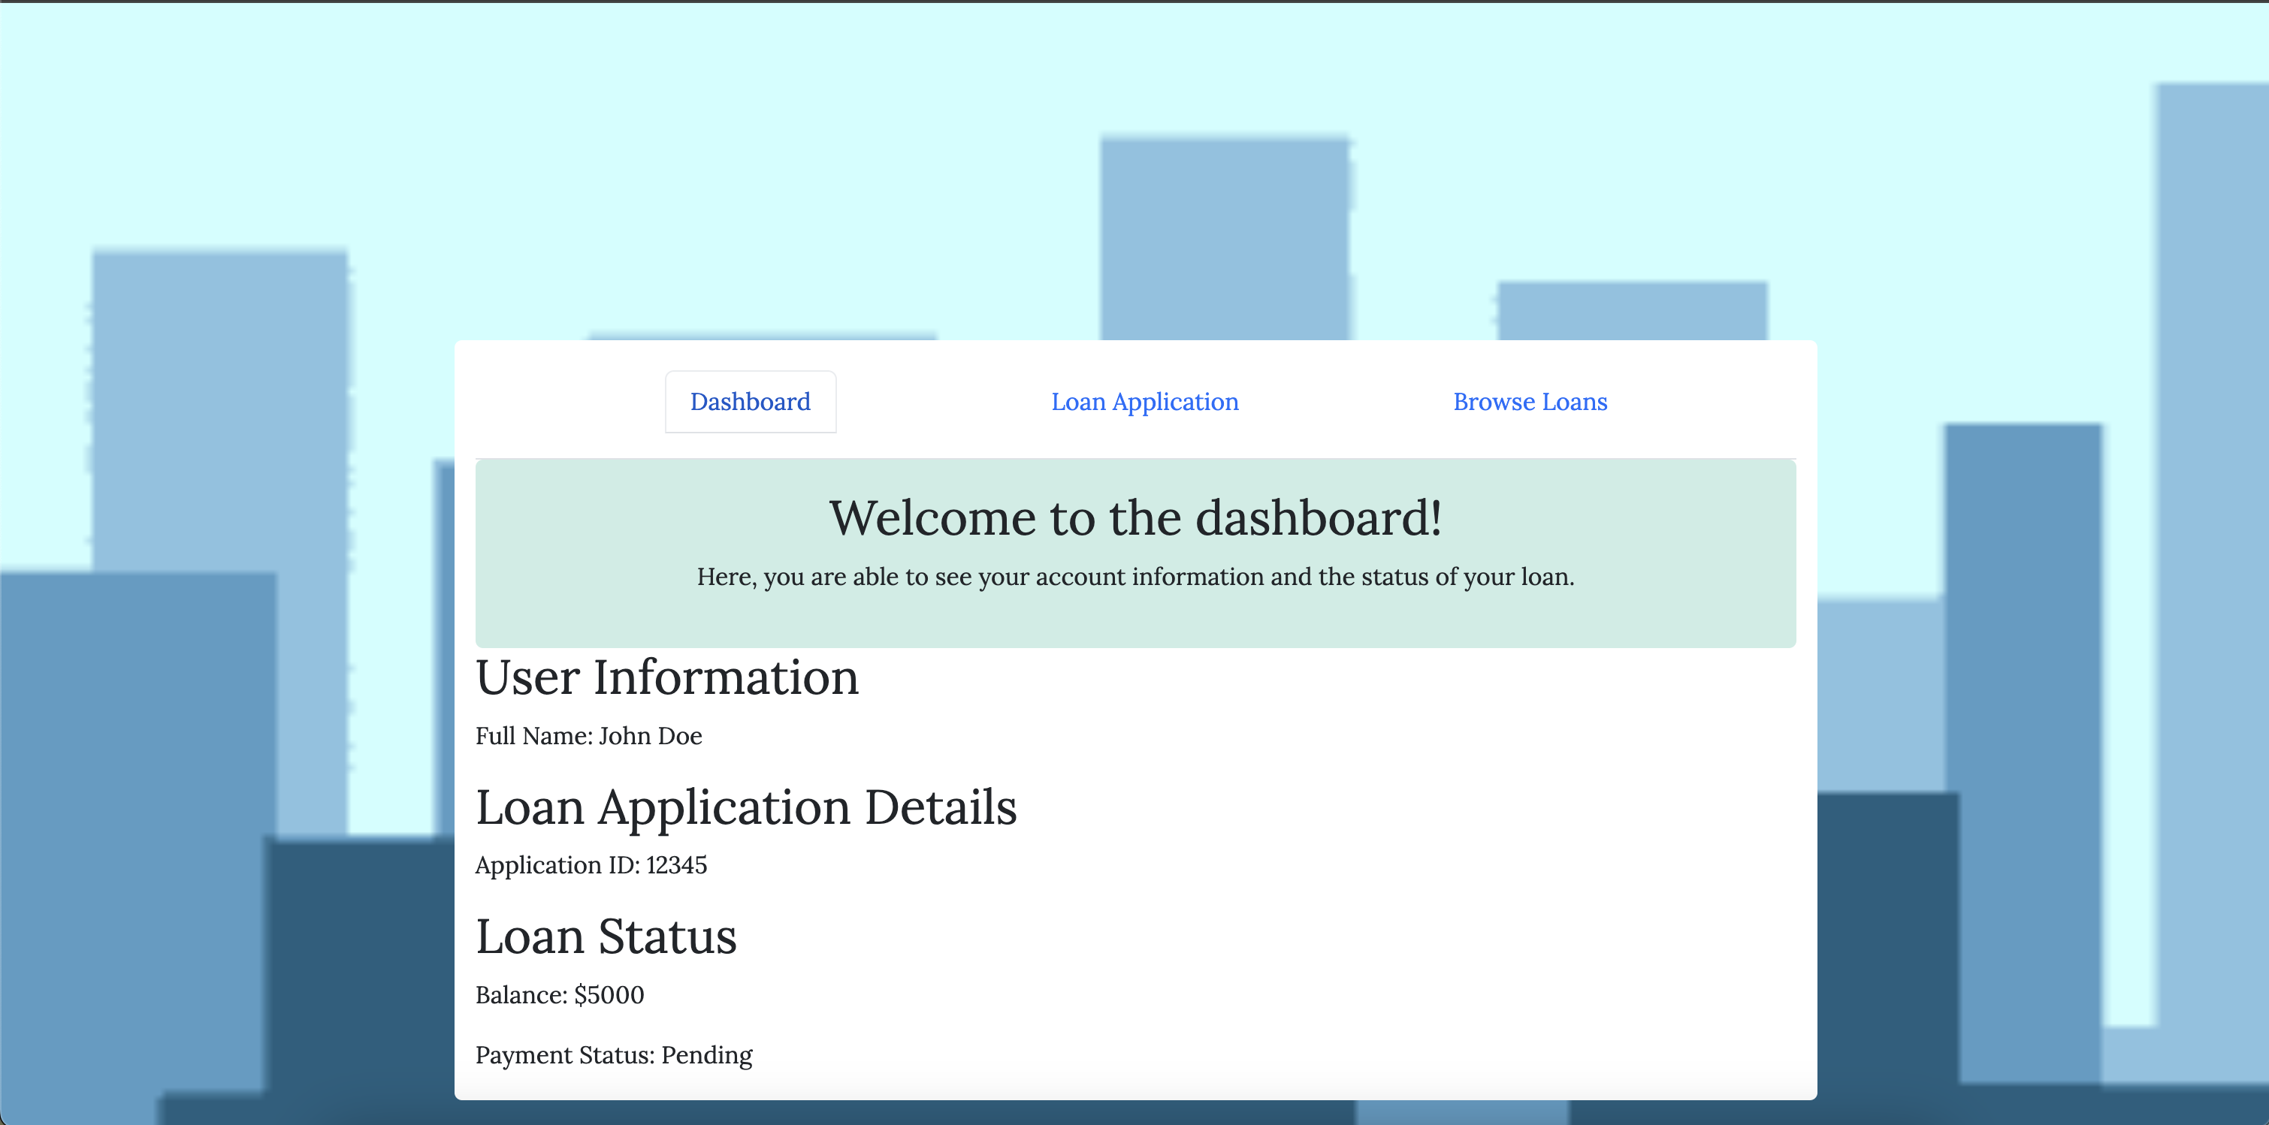2269x1125 pixels.
Task: Open the Loan Application tab
Action: [1144, 401]
